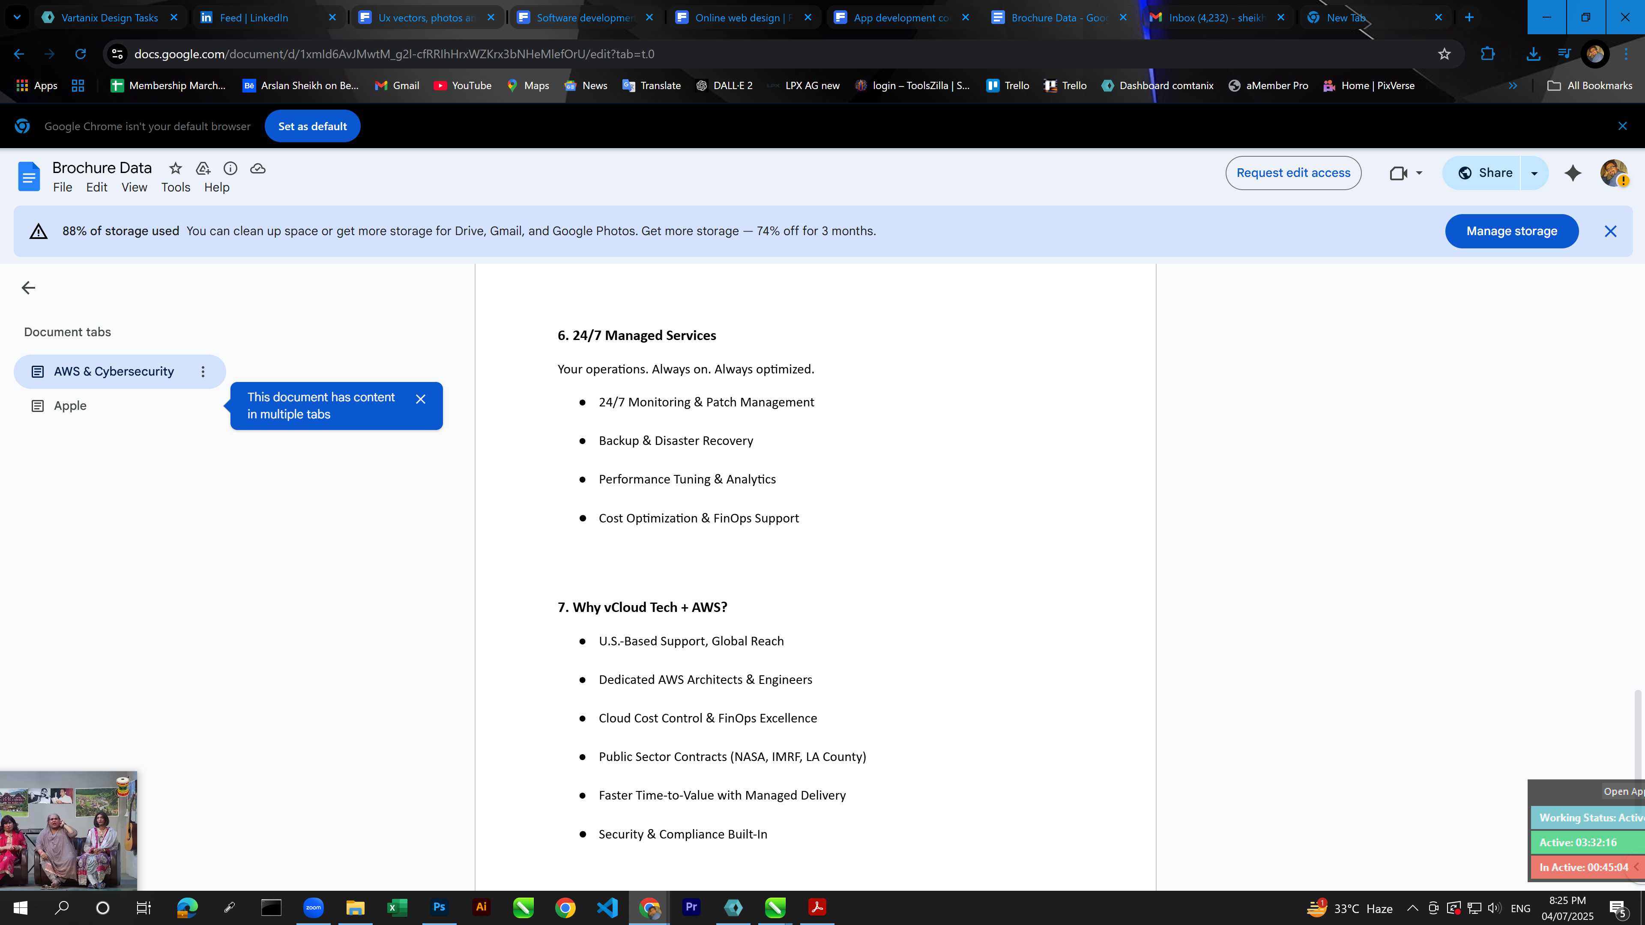
Task: Open Photoshop from the taskbar
Action: click(x=439, y=907)
